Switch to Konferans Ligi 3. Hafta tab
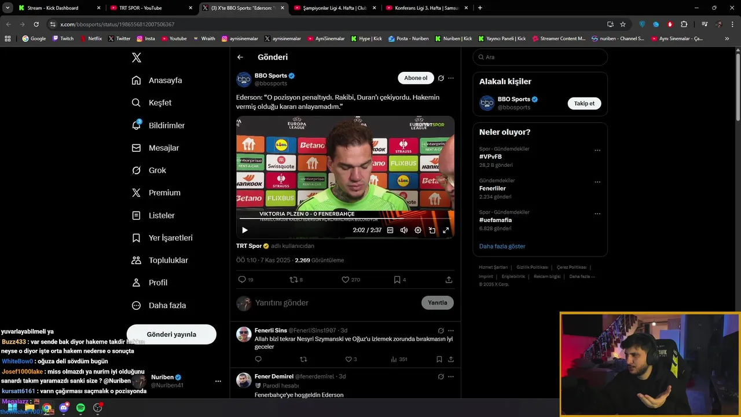The height and width of the screenshot is (417, 741). pos(427,8)
